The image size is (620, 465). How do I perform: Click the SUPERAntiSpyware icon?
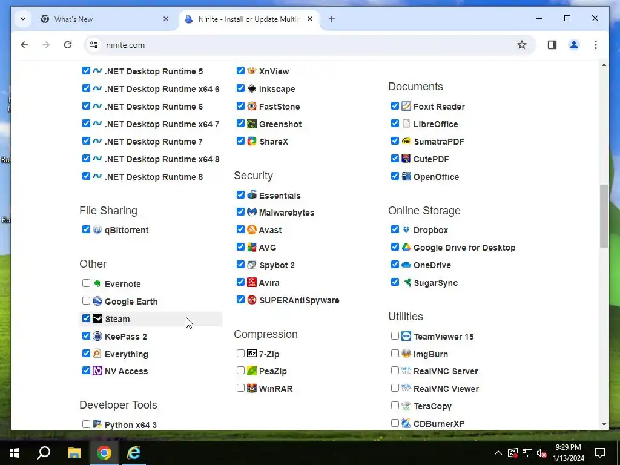click(x=251, y=299)
